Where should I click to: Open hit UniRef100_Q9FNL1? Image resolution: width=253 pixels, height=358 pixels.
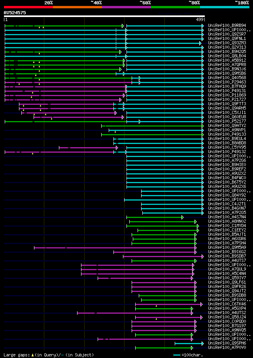[x=227, y=39]
